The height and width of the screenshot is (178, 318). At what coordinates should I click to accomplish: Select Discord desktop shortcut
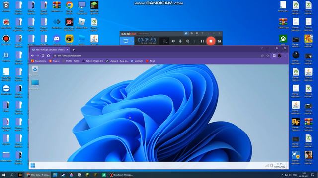(57, 40)
